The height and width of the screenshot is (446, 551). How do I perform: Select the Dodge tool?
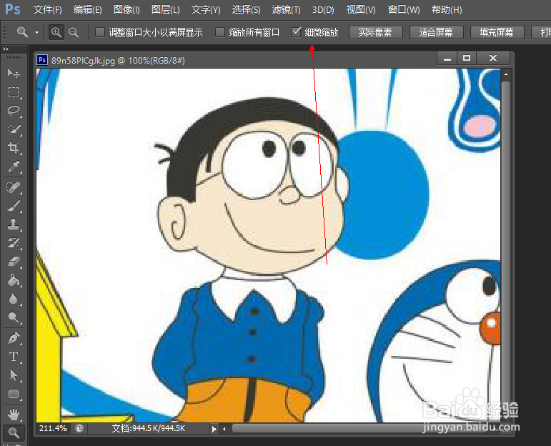tap(14, 317)
